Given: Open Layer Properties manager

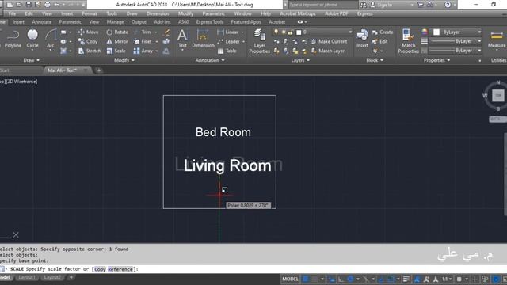Looking at the screenshot, I should (259, 40).
